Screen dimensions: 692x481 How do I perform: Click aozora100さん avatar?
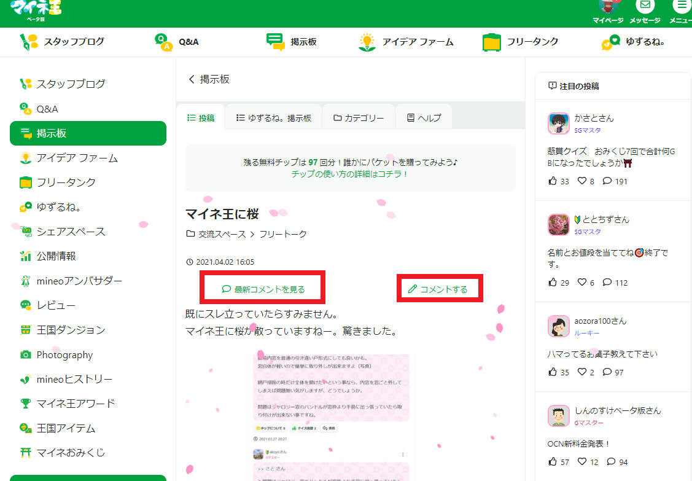558,326
